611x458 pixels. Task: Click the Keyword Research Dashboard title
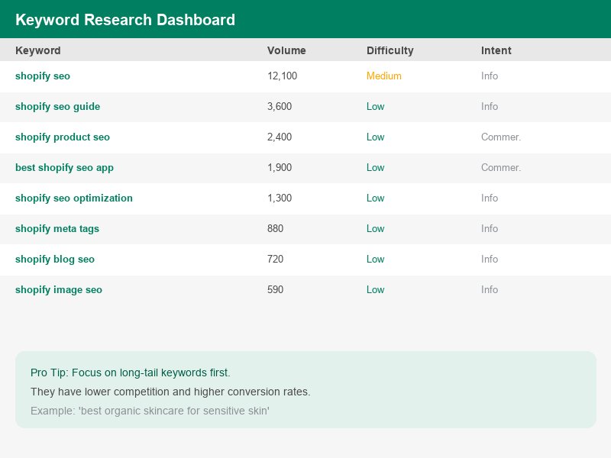(125, 20)
